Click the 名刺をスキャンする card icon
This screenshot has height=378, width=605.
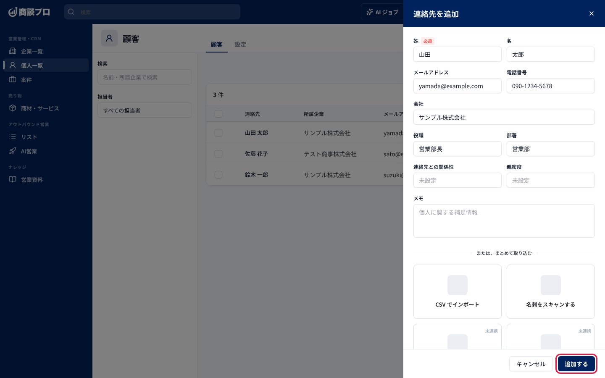click(551, 285)
